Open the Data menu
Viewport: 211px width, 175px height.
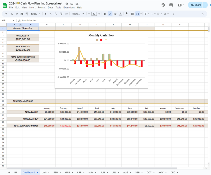[x=50, y=8]
